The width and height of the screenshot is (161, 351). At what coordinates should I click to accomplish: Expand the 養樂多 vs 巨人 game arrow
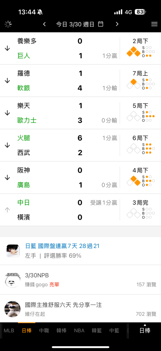click(x=7, y=48)
